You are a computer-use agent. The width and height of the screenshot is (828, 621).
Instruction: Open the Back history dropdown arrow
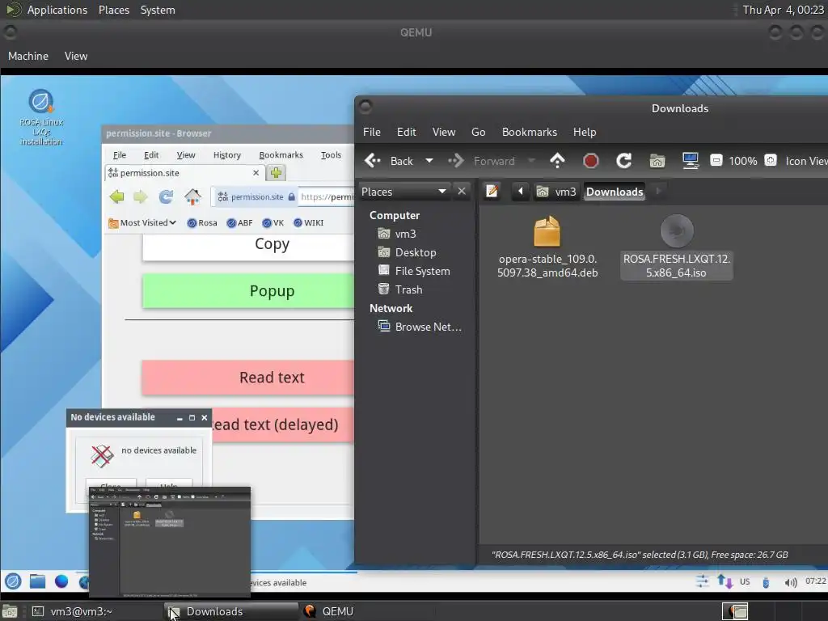point(429,161)
